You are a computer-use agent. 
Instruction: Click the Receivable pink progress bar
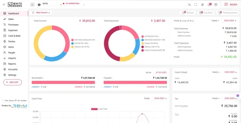click(x=63, y=82)
